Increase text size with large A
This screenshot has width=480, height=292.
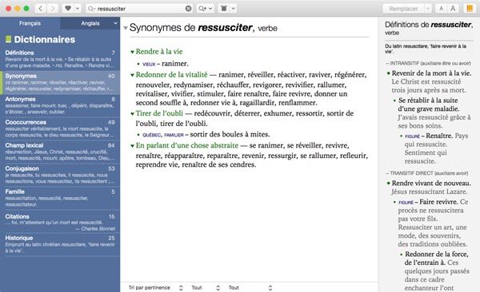453,9
